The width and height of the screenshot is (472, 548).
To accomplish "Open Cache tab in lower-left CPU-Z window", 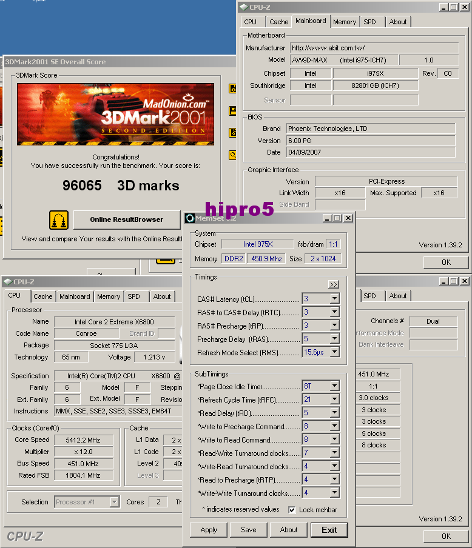I will [x=43, y=296].
